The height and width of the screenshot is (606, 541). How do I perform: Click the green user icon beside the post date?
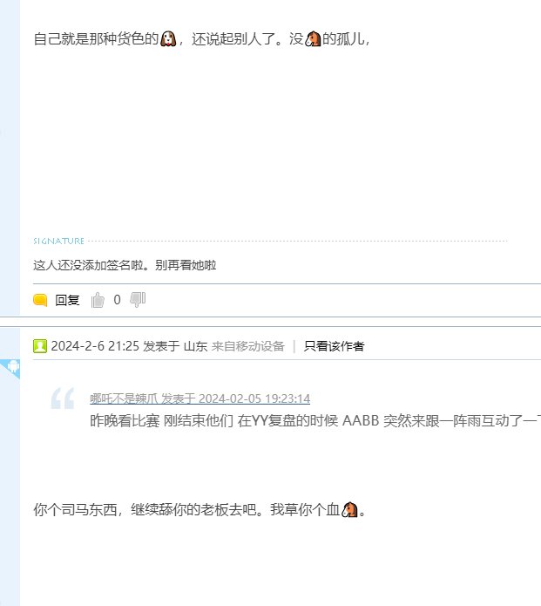click(40, 346)
